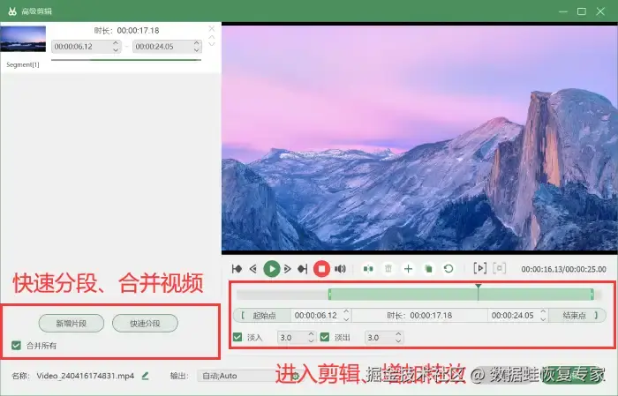
Task: Toggle the 淡出 fade-out checkbox
Action: [x=325, y=337]
